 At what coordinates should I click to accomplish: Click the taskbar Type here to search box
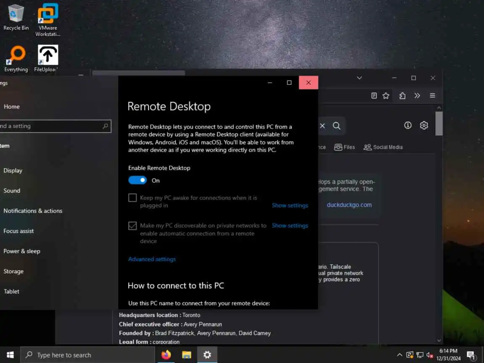pyautogui.click(x=87, y=355)
